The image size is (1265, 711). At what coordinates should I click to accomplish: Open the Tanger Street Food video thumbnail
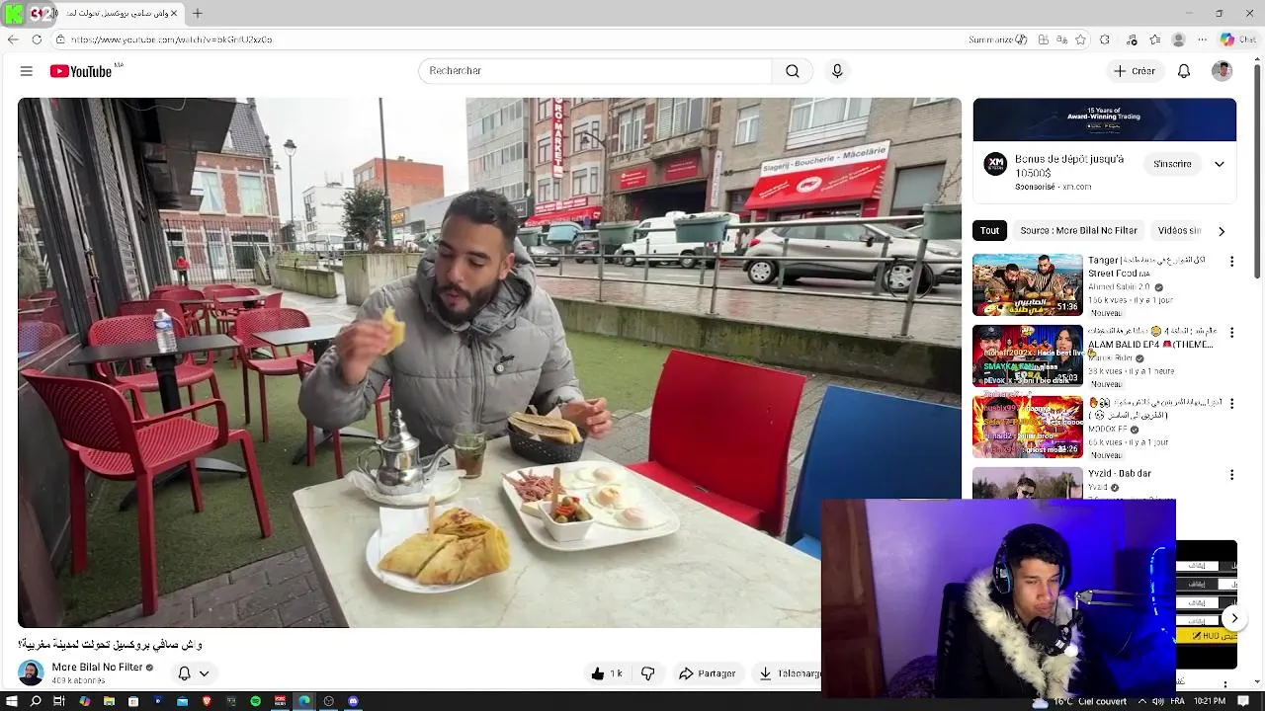point(1028,284)
